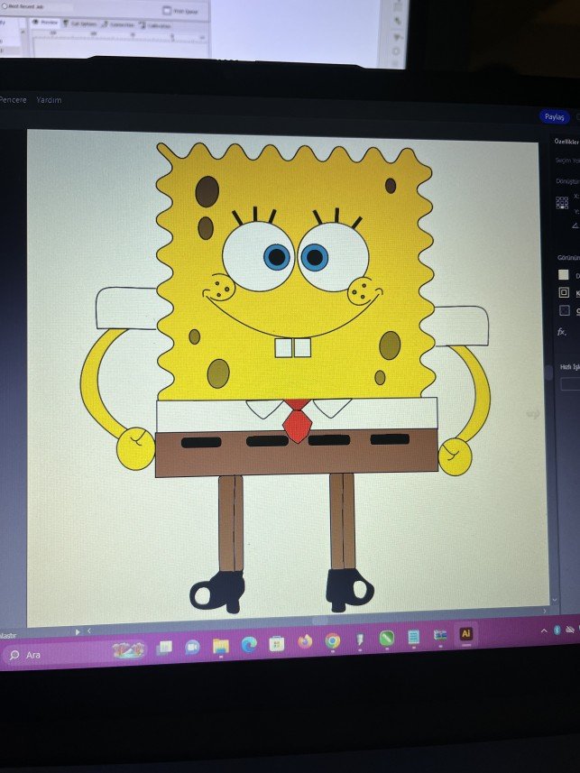The image size is (580, 773).
Task: Open Microsoft Edge from the taskbar
Action: (x=249, y=645)
